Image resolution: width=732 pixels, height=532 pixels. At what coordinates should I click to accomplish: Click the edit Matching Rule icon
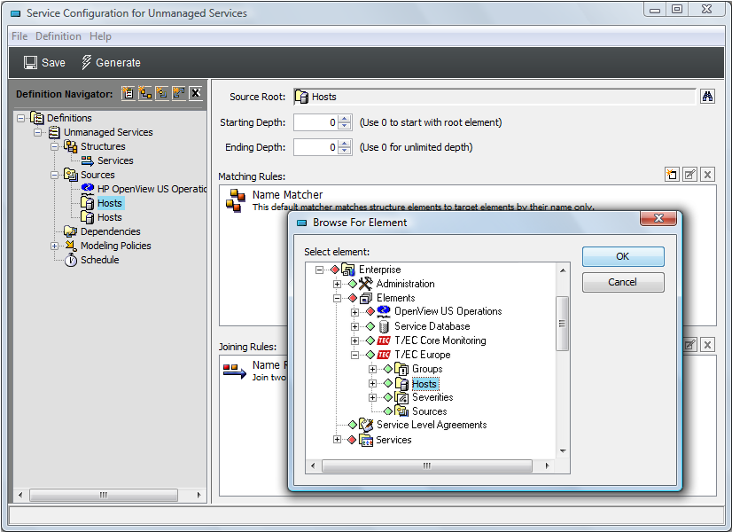(689, 175)
